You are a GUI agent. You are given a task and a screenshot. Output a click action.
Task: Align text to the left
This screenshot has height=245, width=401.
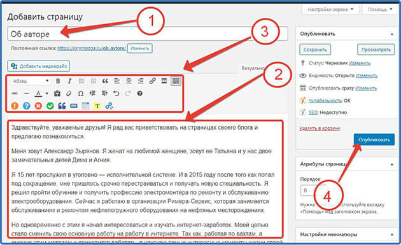pos(117,81)
